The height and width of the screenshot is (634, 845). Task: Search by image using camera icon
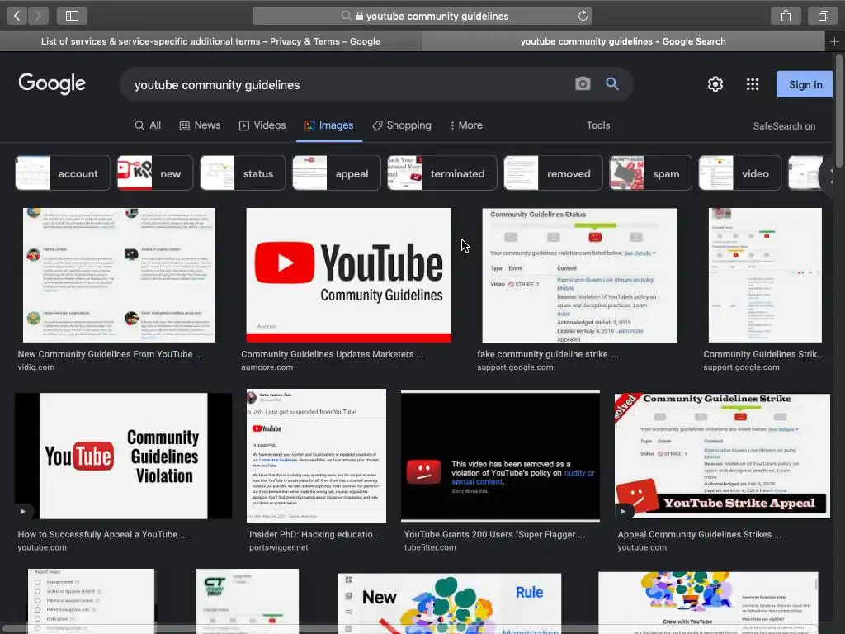click(583, 83)
